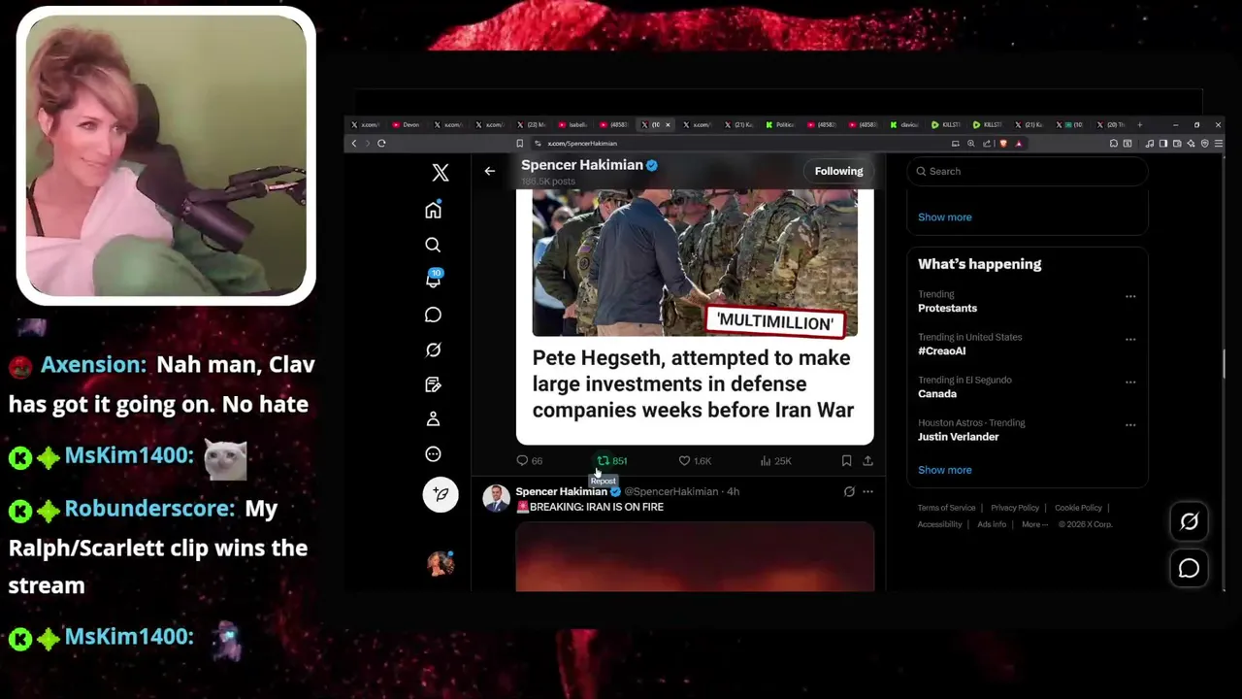Toggle the Following button for Spencer Hakimian
1242x699 pixels.
click(x=838, y=171)
